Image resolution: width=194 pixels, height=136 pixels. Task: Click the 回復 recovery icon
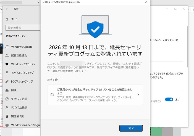[7, 90]
